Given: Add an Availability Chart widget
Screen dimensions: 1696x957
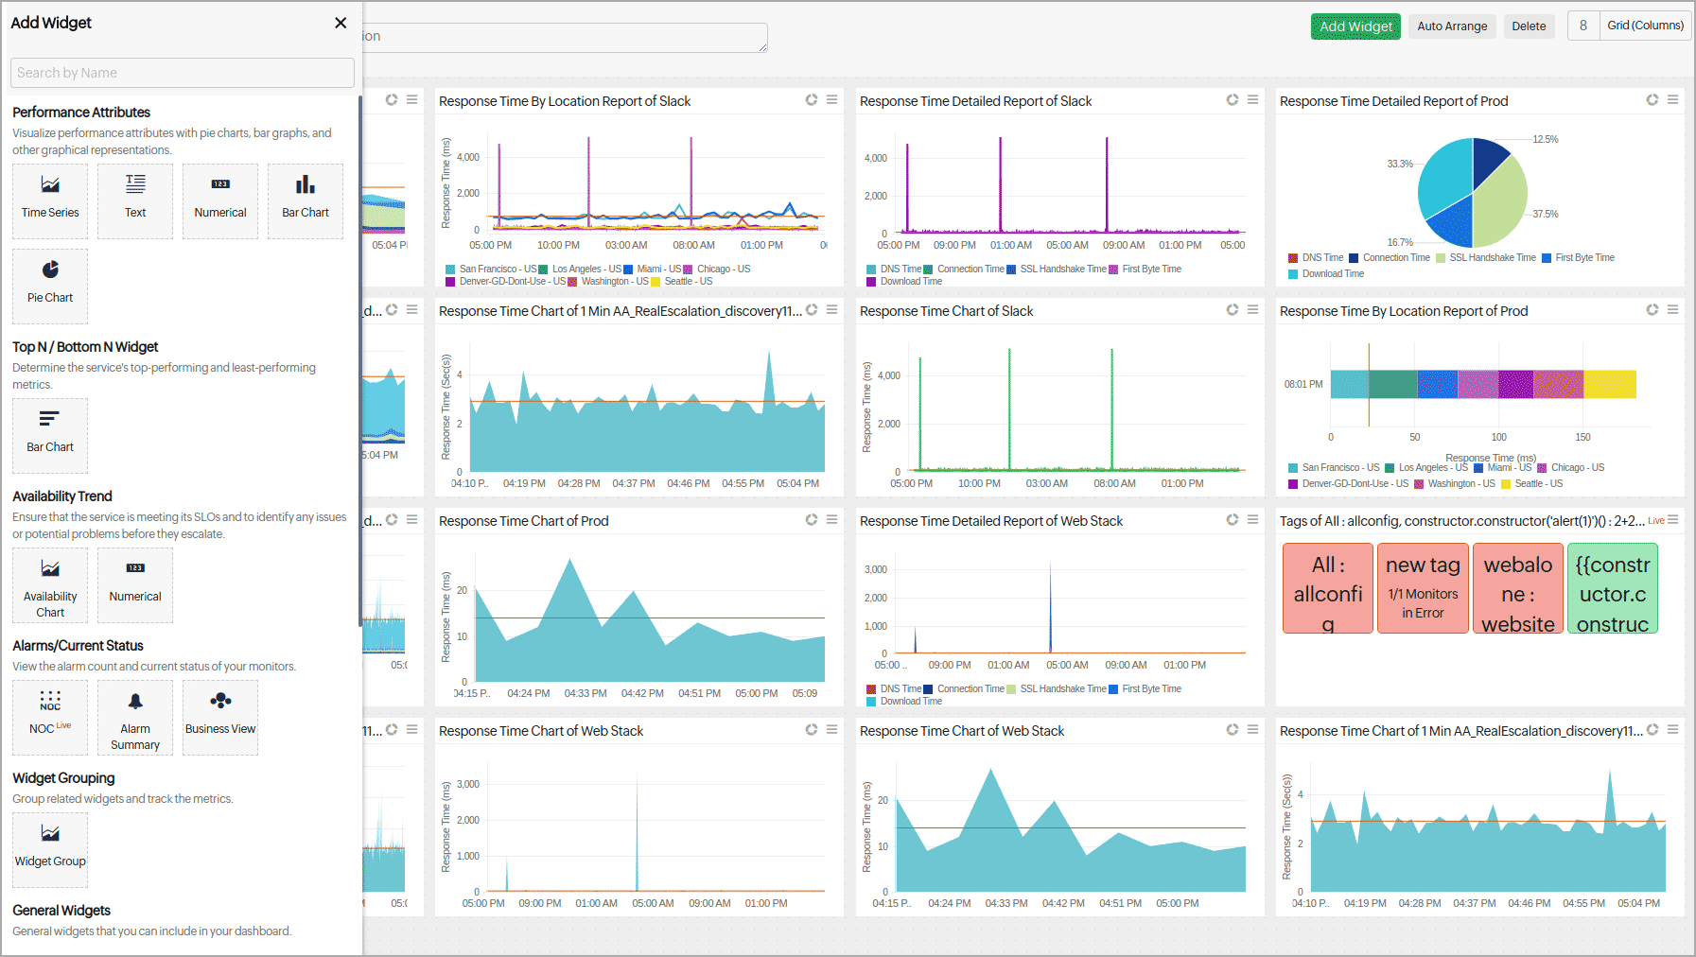Looking at the screenshot, I should click(50, 585).
